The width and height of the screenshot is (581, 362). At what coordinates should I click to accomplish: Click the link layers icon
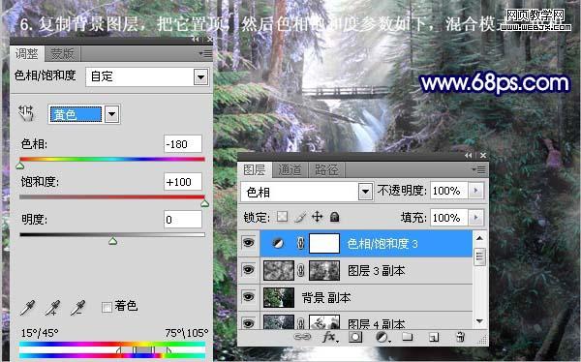coord(302,337)
